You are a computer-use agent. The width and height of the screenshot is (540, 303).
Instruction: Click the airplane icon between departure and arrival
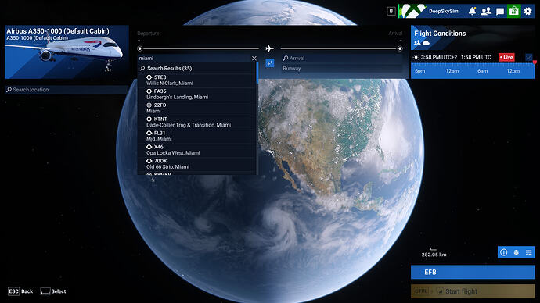tap(270, 48)
